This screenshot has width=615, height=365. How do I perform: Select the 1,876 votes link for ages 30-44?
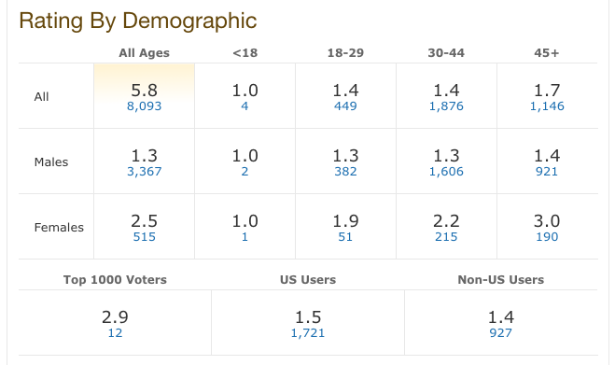446,106
